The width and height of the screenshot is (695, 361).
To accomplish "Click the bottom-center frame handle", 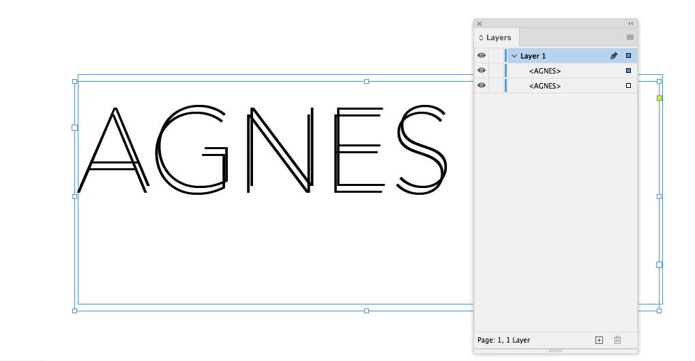I will 366,311.
